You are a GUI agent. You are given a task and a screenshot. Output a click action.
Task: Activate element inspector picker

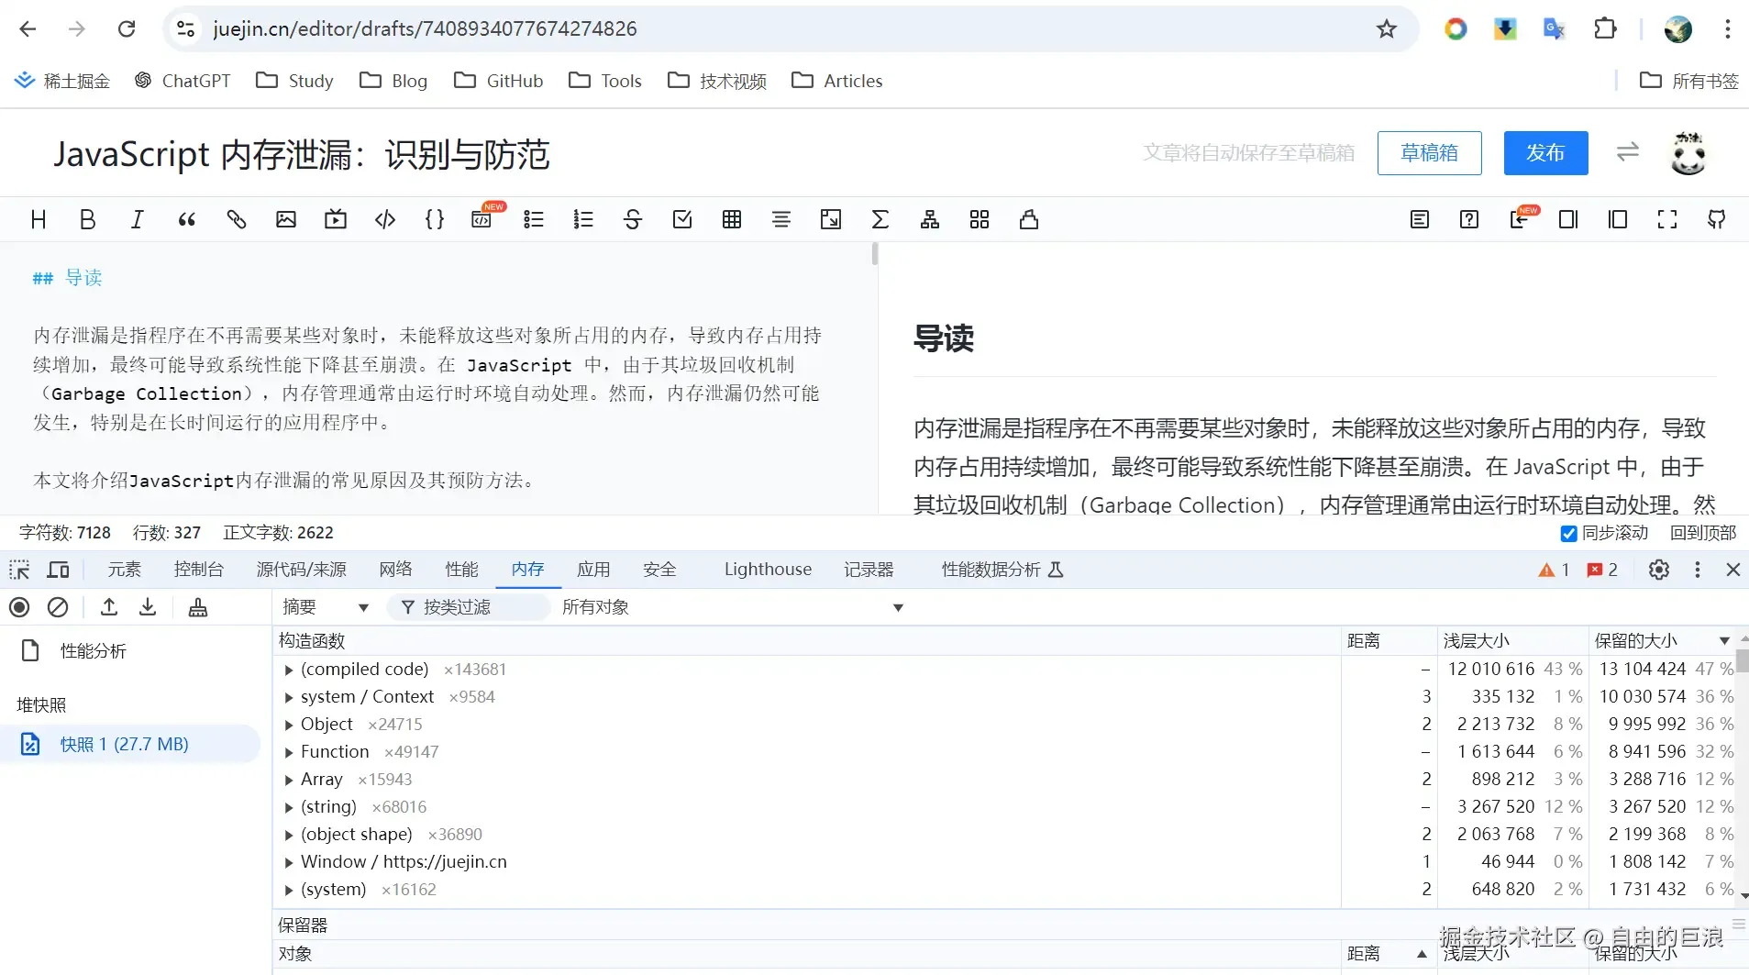pos(19,570)
